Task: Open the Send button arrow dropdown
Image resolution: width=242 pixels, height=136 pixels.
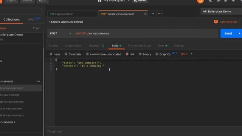Action: [239, 33]
